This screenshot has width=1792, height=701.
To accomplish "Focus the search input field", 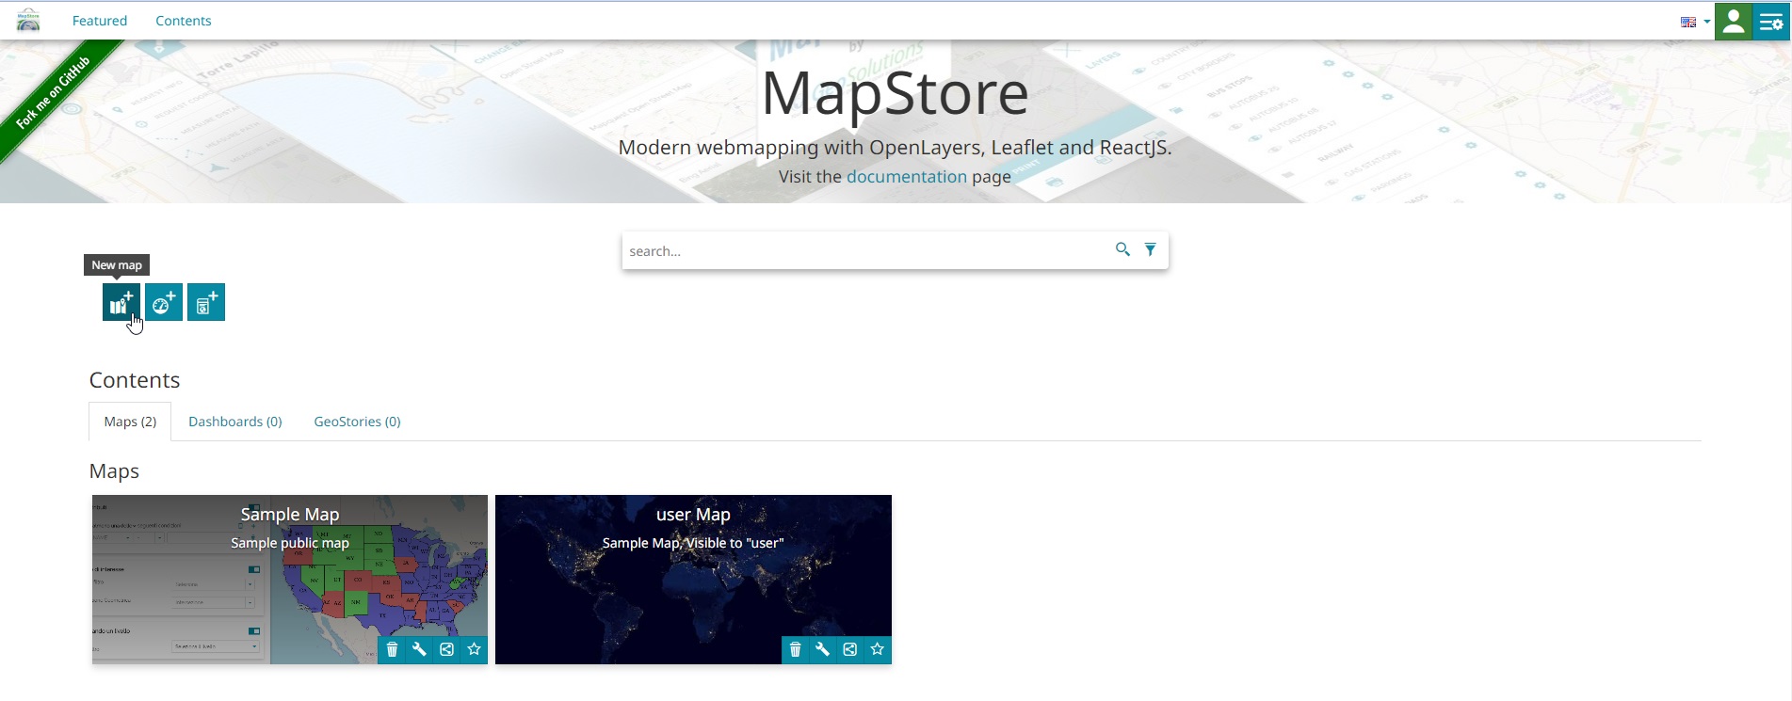I will pyautogui.click(x=866, y=250).
